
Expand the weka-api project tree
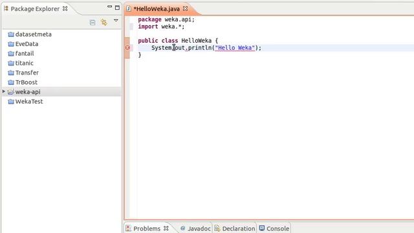pyautogui.click(x=4, y=91)
